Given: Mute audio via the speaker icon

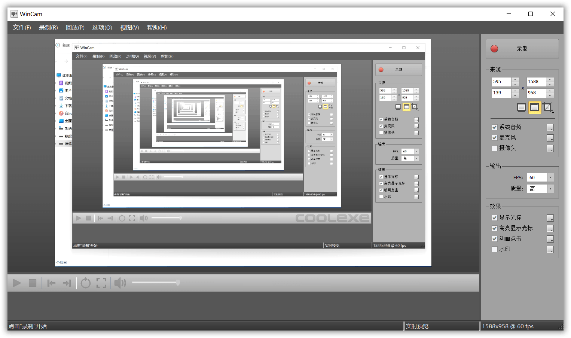Looking at the screenshot, I should [x=120, y=283].
